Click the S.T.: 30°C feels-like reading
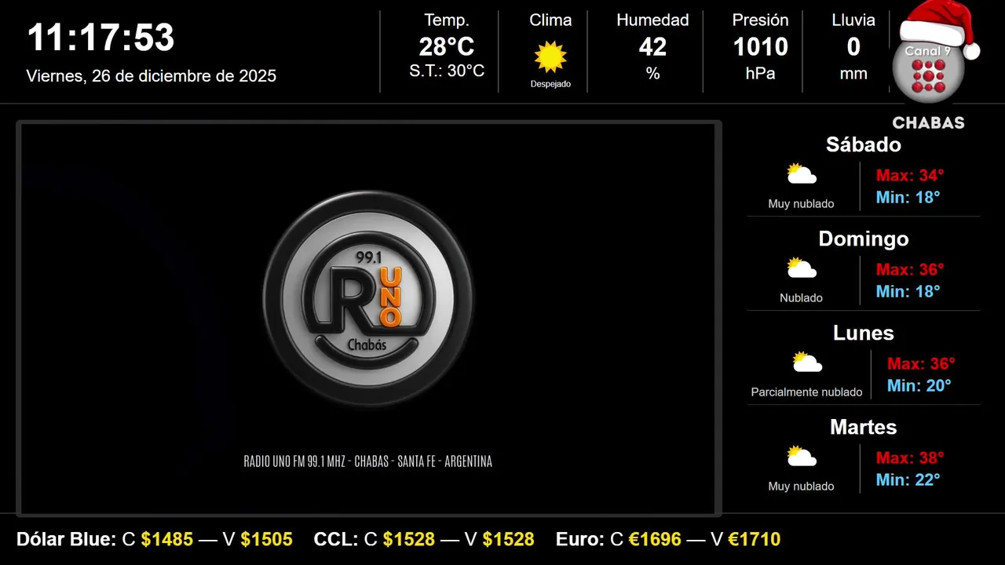Viewport: 1005px width, 565px height. tap(447, 71)
